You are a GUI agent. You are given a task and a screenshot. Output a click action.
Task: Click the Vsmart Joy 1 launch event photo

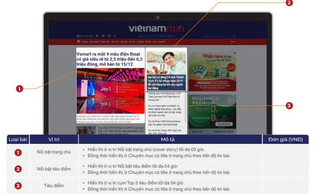[110, 91]
